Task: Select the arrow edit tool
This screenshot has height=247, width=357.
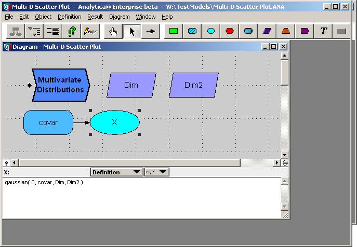Action: pos(132,31)
